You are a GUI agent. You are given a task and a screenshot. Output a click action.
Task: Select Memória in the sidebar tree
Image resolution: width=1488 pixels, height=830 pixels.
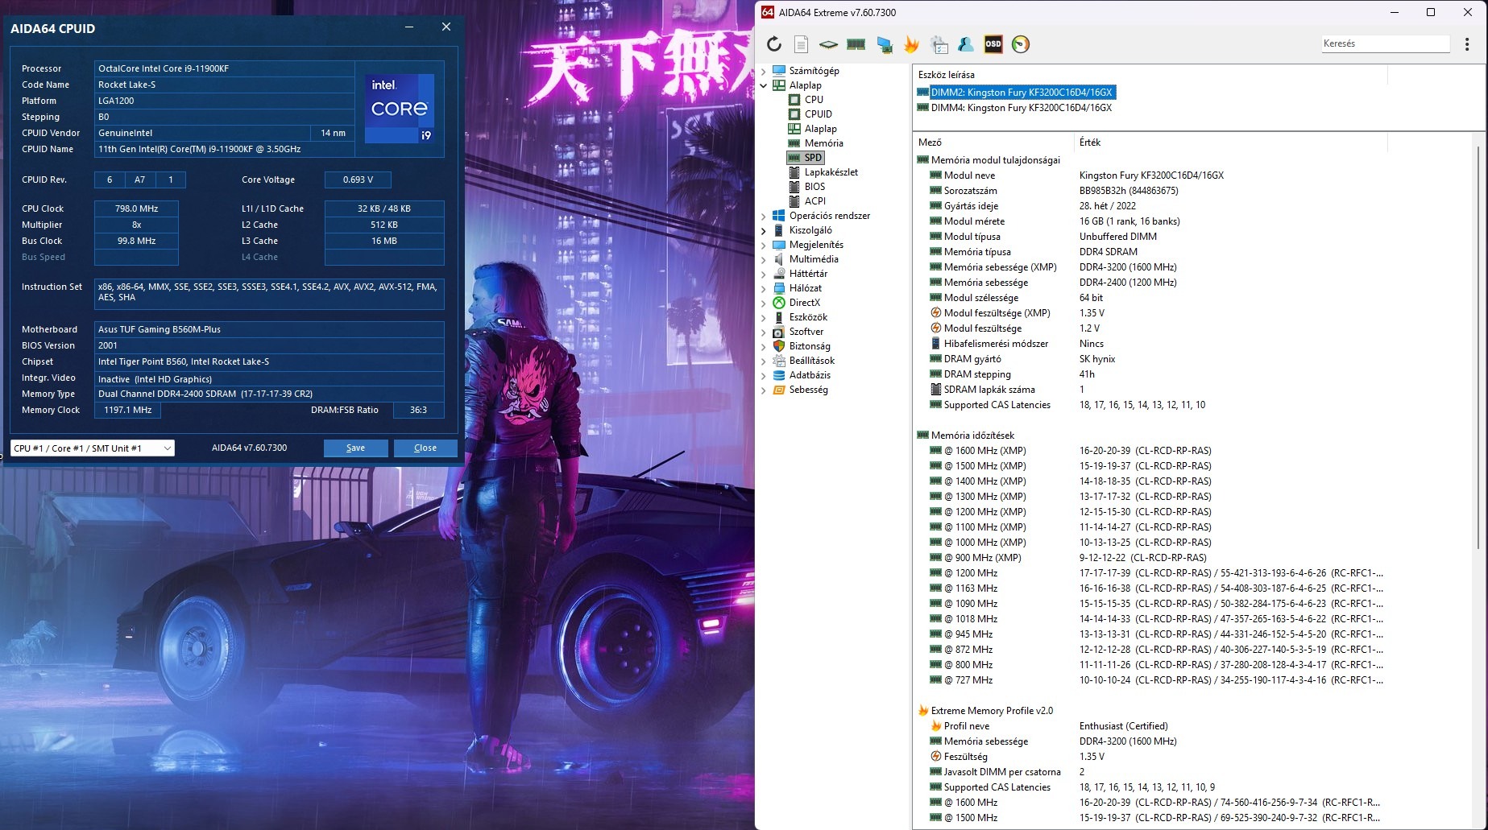tap(823, 143)
